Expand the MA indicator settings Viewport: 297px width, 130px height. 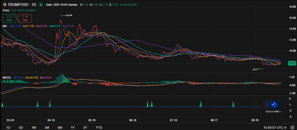5,26
